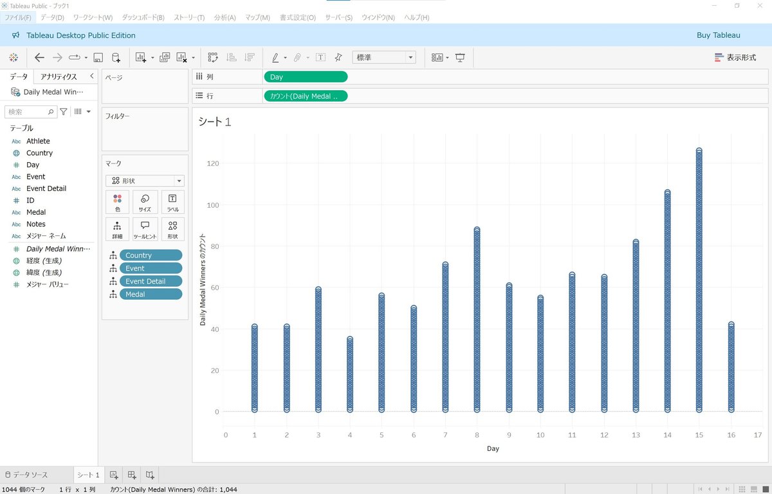Open the 分析(A) menu
The image size is (772, 494).
pos(225,17)
